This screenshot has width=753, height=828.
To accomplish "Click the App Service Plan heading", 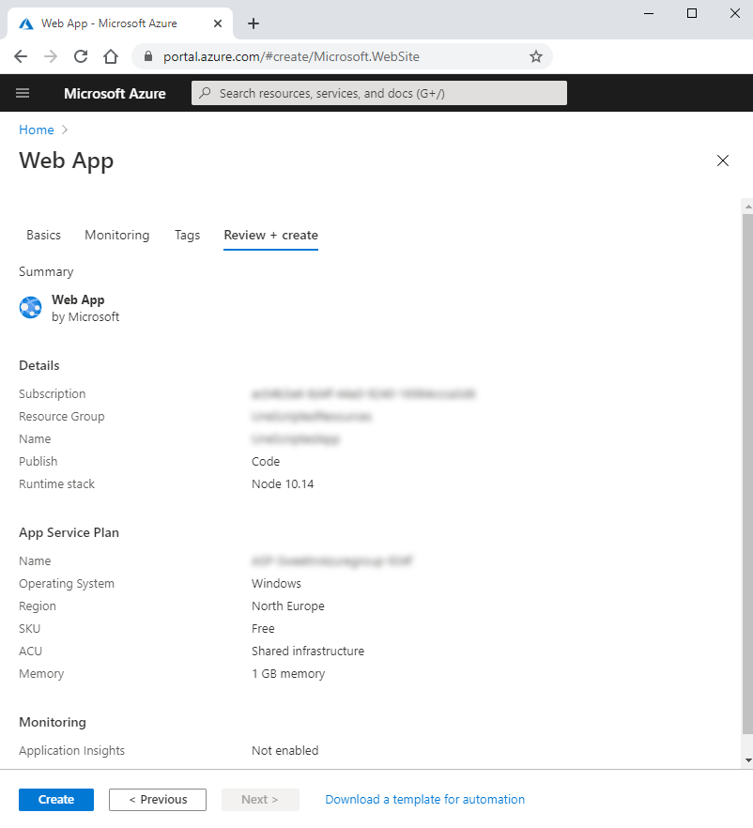I will tap(69, 533).
